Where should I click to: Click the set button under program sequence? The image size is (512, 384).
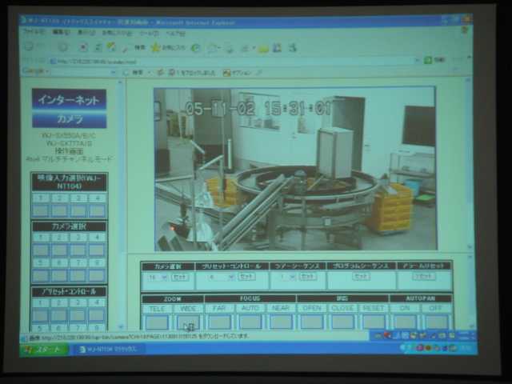point(361,277)
